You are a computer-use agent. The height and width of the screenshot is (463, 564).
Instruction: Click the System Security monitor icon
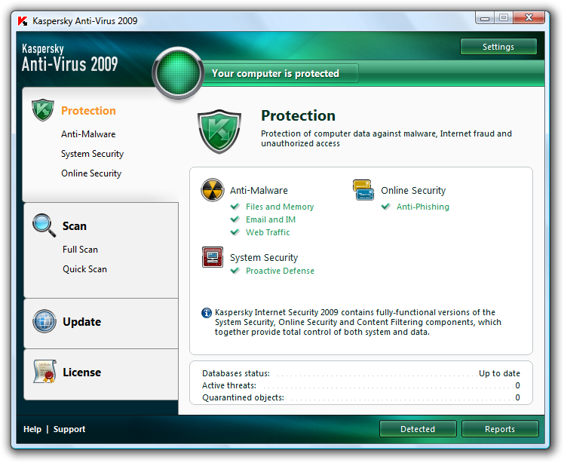tap(213, 257)
